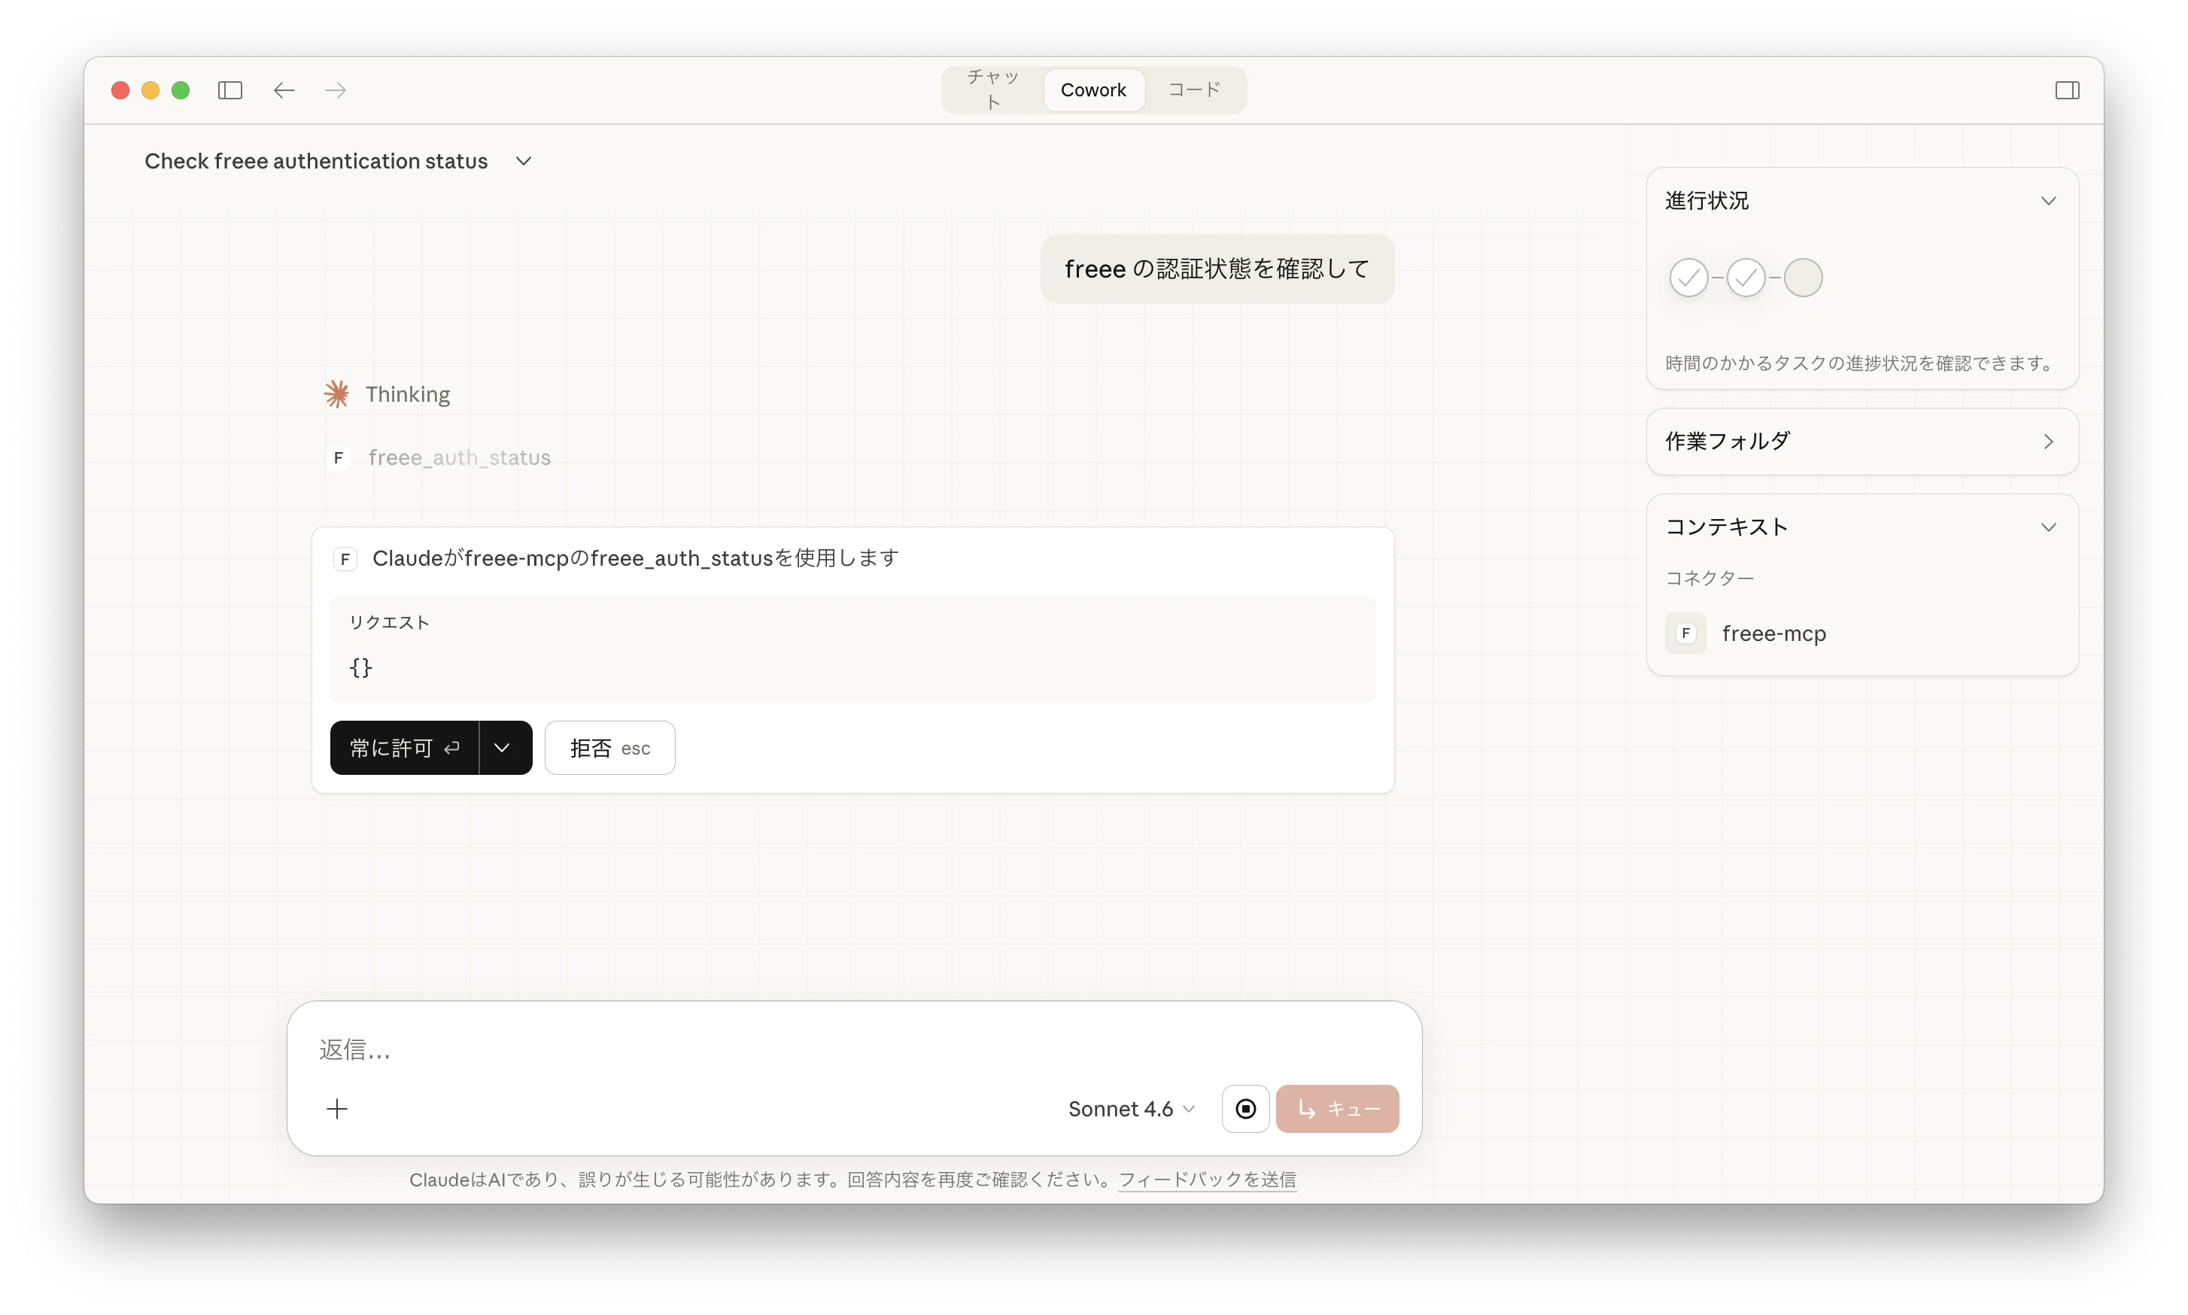Click the freee-mcp connector icon
Image resolution: width=2188 pixels, height=1315 pixels.
pos(1685,633)
